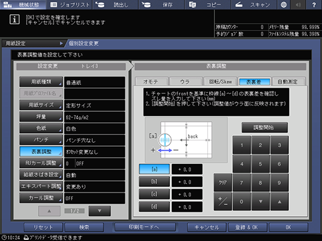This screenshot has height=241, width=322.
Task: Select the [b] adjustment point
Action: tap(154, 181)
